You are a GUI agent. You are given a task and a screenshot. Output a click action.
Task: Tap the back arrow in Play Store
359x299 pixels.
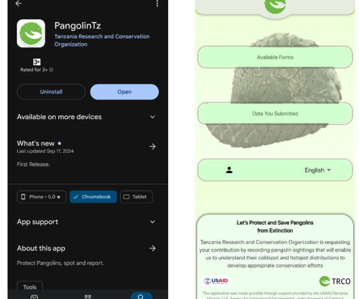pyautogui.click(x=19, y=3)
